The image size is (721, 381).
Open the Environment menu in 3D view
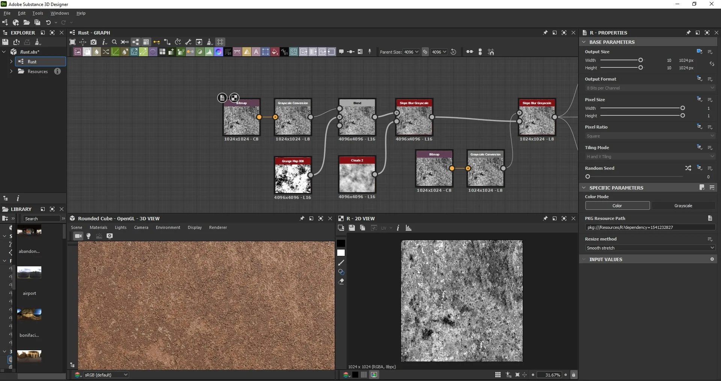click(168, 227)
